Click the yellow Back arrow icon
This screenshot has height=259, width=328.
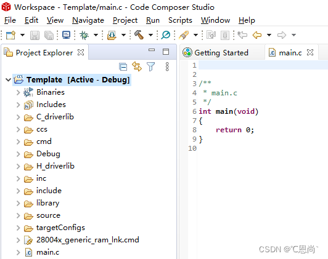257,35
